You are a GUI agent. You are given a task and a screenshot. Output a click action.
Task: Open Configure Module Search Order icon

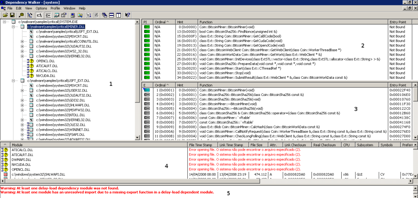[80, 15]
